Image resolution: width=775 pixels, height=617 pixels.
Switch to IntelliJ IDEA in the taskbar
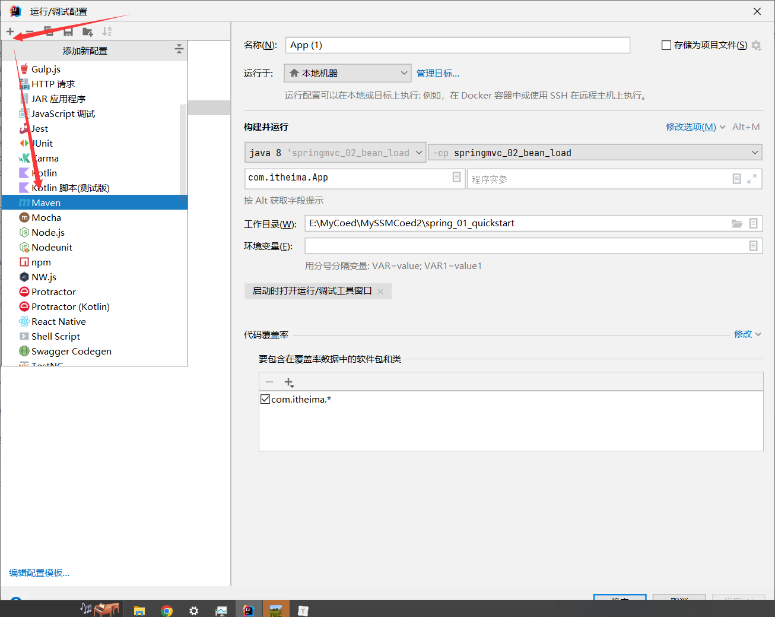(249, 610)
